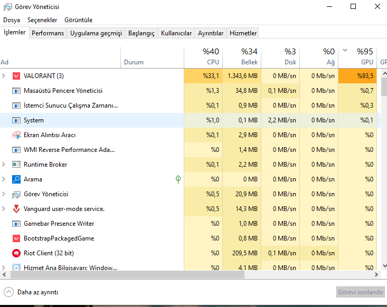Click the İstemci Sunucu Çalışma Zamanı icon
The width and height of the screenshot is (387, 307).
pyautogui.click(x=16, y=105)
